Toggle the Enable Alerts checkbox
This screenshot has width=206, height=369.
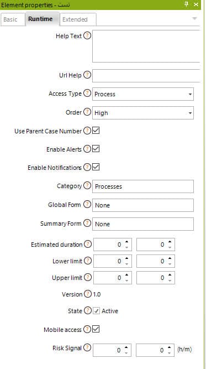point(96,149)
